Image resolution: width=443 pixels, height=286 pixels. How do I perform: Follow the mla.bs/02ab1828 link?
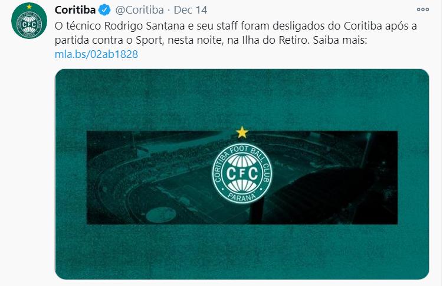96,54
